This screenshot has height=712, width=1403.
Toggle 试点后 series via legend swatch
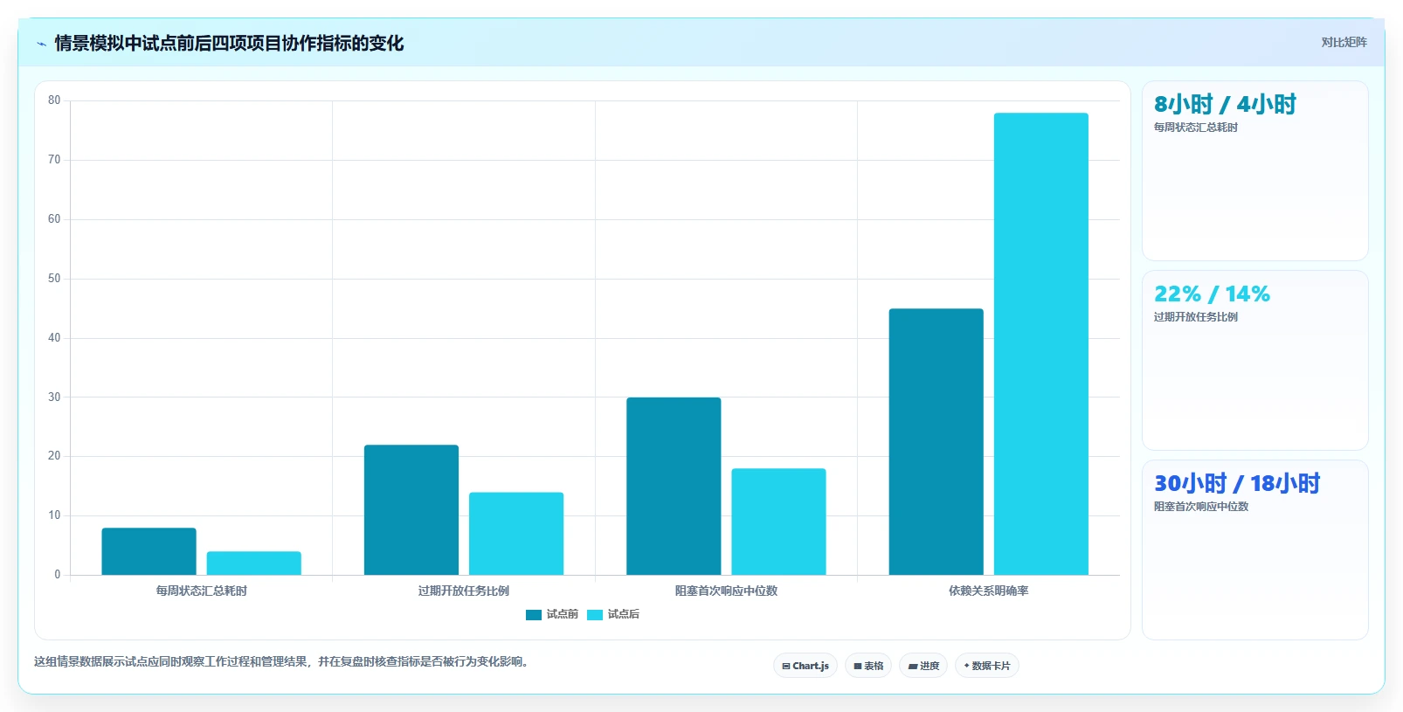(595, 615)
